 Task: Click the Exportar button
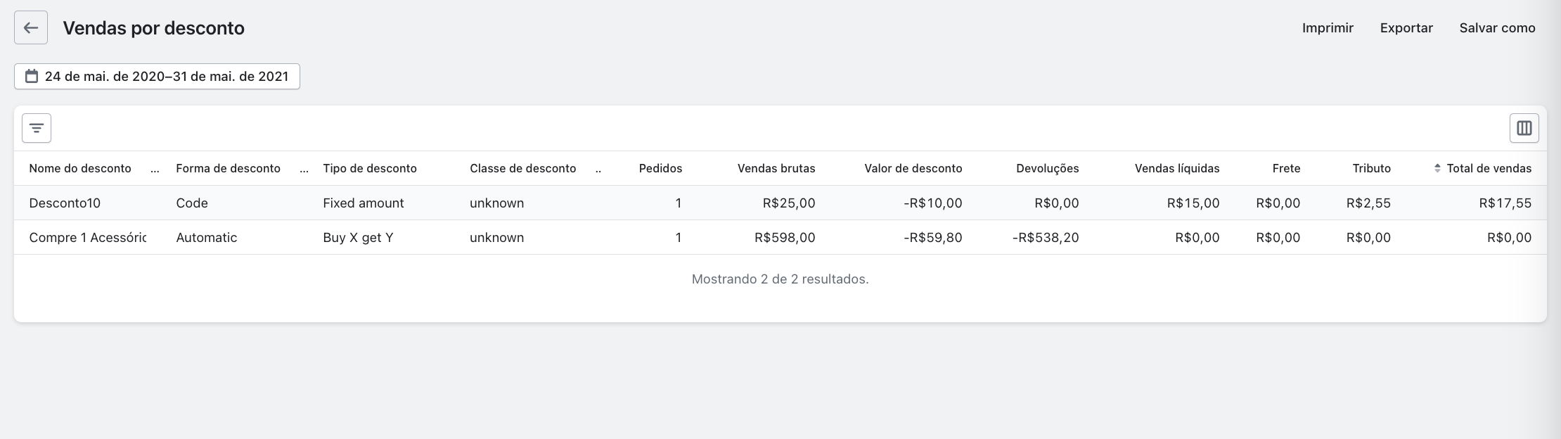pos(1406,28)
